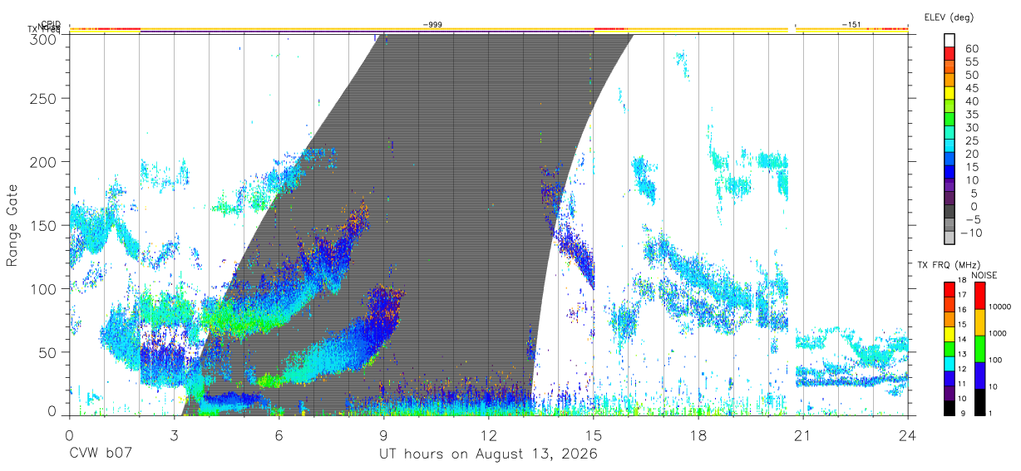
Task: Click the '-151' CPID value label
Action: [x=851, y=25]
